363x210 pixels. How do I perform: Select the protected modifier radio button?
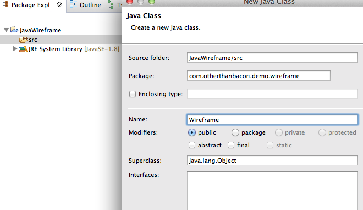tap(322, 132)
